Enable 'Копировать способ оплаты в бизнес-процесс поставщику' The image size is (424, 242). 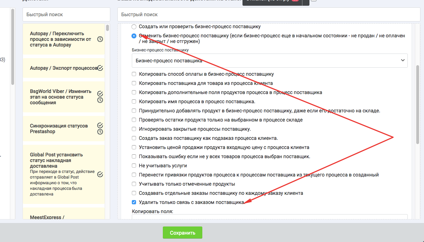(134, 74)
